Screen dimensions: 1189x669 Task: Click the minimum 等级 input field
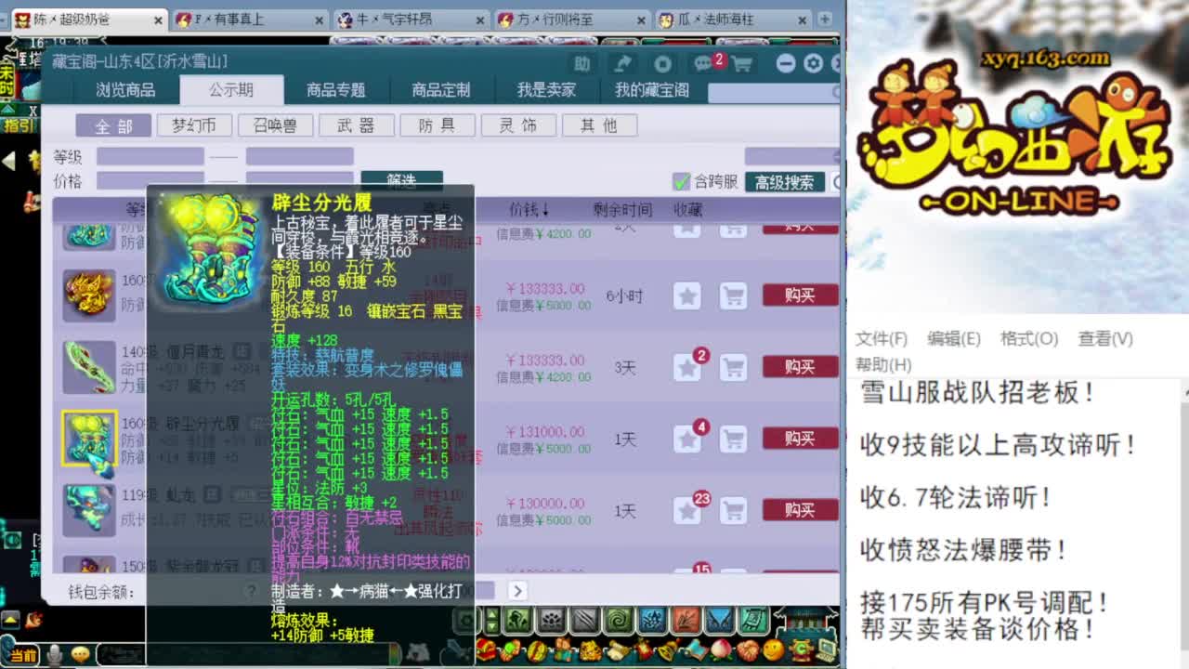click(x=150, y=156)
